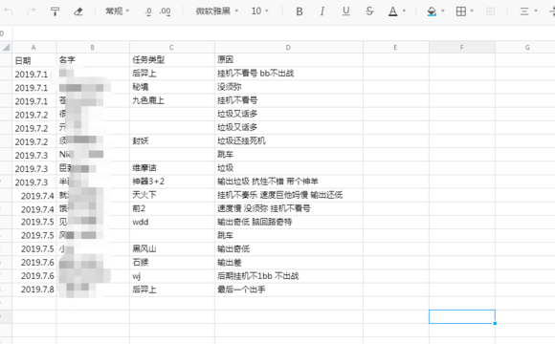Click the clear formatting eraser icon
Image resolution: width=555 pixels, height=344 pixels.
78,11
